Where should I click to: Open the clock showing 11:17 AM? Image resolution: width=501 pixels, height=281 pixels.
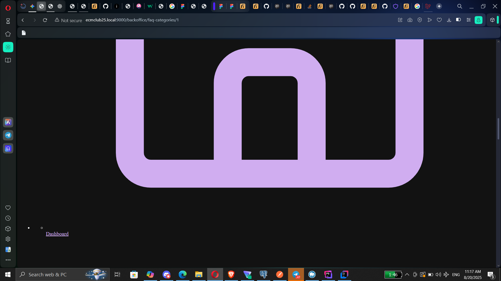[x=473, y=274]
